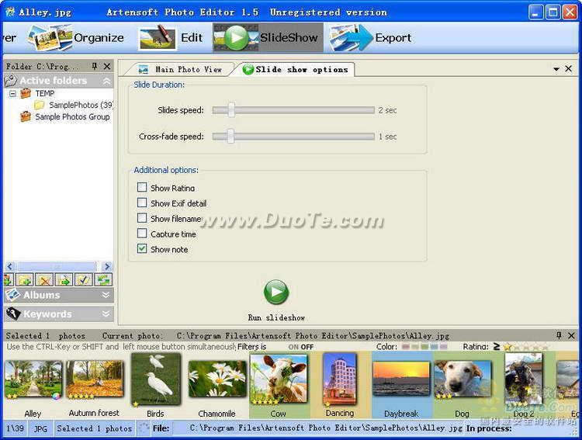Image resolution: width=582 pixels, height=440 pixels.
Task: Click the add folder icon with green plus
Action: coord(24,279)
